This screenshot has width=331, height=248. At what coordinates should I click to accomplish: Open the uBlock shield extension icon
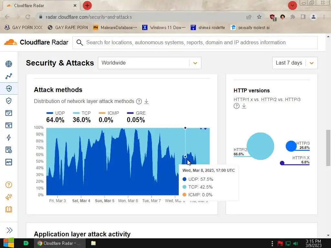click(x=273, y=17)
